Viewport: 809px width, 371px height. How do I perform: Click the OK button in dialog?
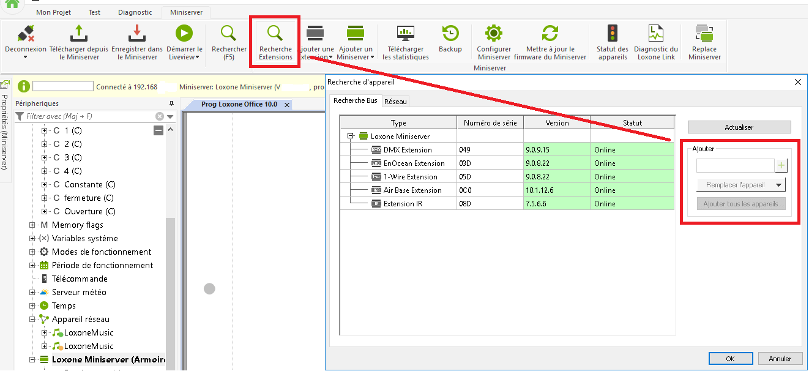click(x=730, y=359)
